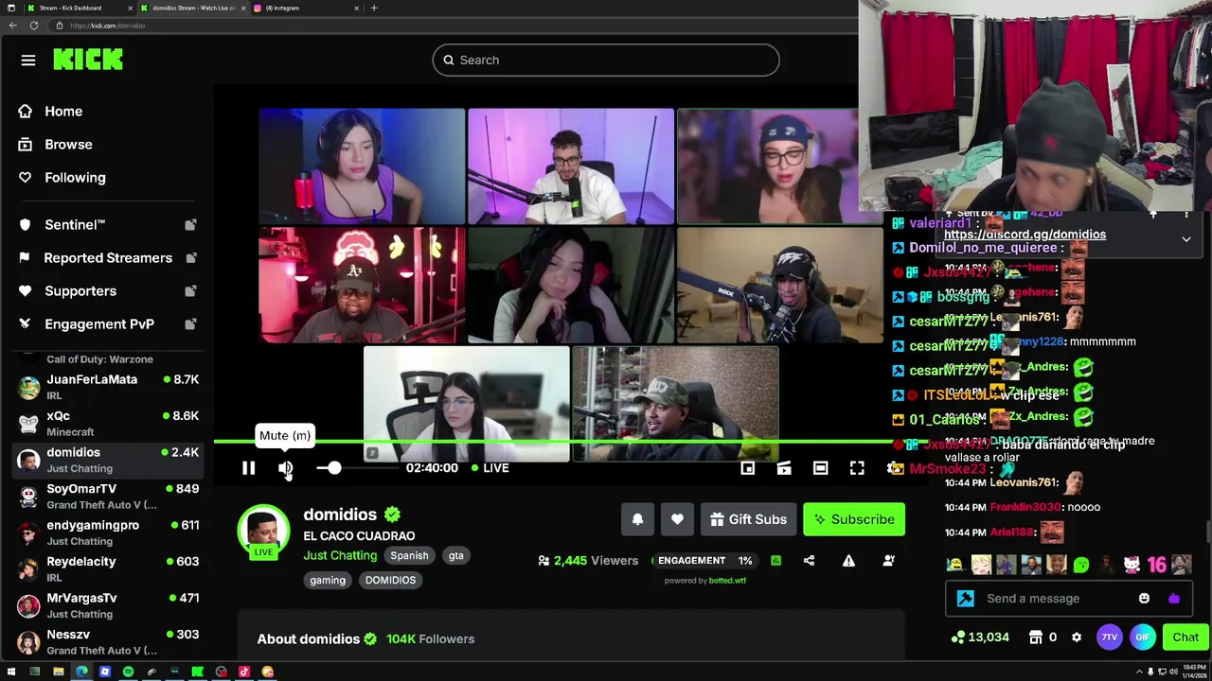Report stream via warning triangle icon
Viewport: 1212px width, 681px height.
point(848,561)
